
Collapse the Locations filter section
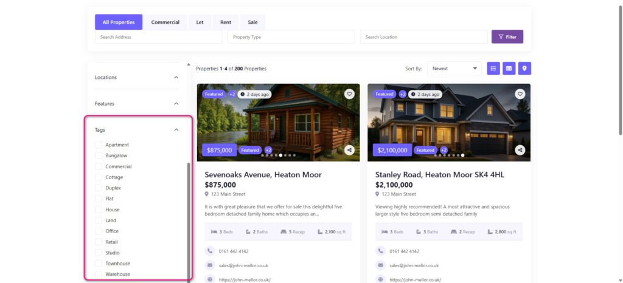coord(176,78)
